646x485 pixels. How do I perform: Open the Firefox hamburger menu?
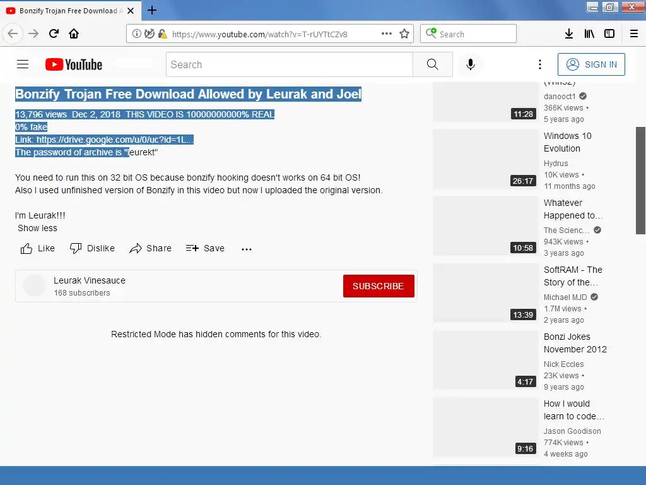coord(634,34)
